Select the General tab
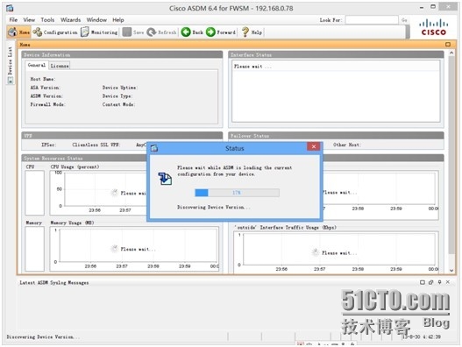This screenshot has height=347, width=462. (x=37, y=65)
